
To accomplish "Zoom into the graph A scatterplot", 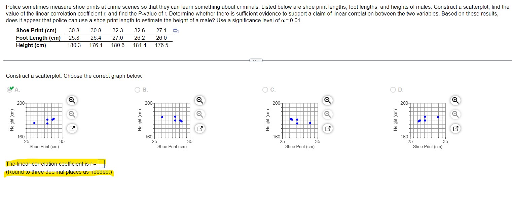I will pos(71,100).
